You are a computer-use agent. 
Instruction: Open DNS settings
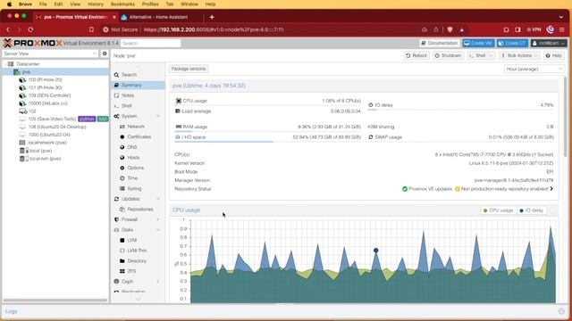(x=132, y=147)
